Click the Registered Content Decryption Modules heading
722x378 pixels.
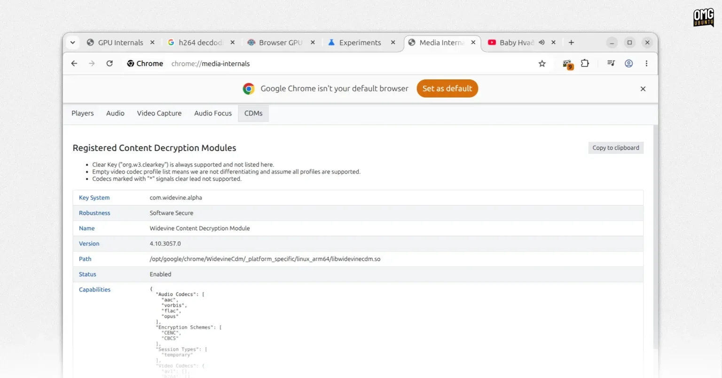click(154, 148)
